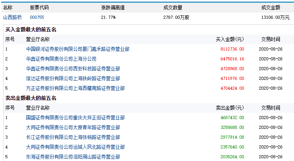This screenshot has height=161, width=294.
Task: Select the 卖出金额最大的前五名 heading
Action: [31, 98]
